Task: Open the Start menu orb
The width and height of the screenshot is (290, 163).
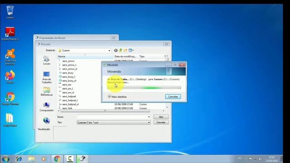Action: tap(6, 159)
